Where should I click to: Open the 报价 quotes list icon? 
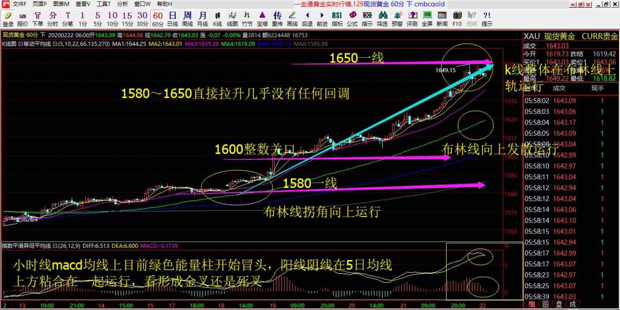[23, 19]
